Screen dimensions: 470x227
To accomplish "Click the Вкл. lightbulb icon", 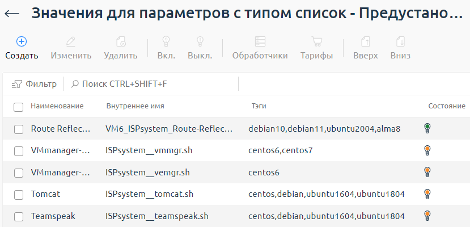I will click(166, 41).
